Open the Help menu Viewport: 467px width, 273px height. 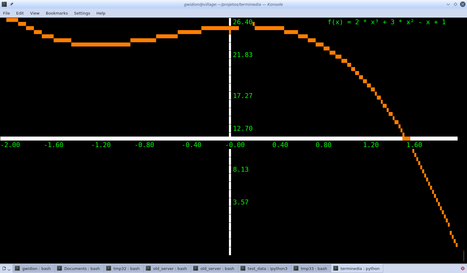(101, 13)
